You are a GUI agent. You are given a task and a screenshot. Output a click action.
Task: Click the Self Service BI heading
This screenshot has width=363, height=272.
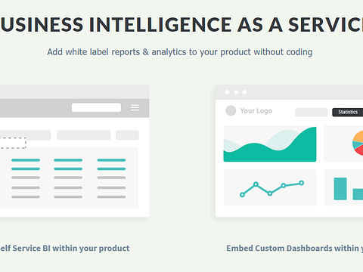click(64, 249)
